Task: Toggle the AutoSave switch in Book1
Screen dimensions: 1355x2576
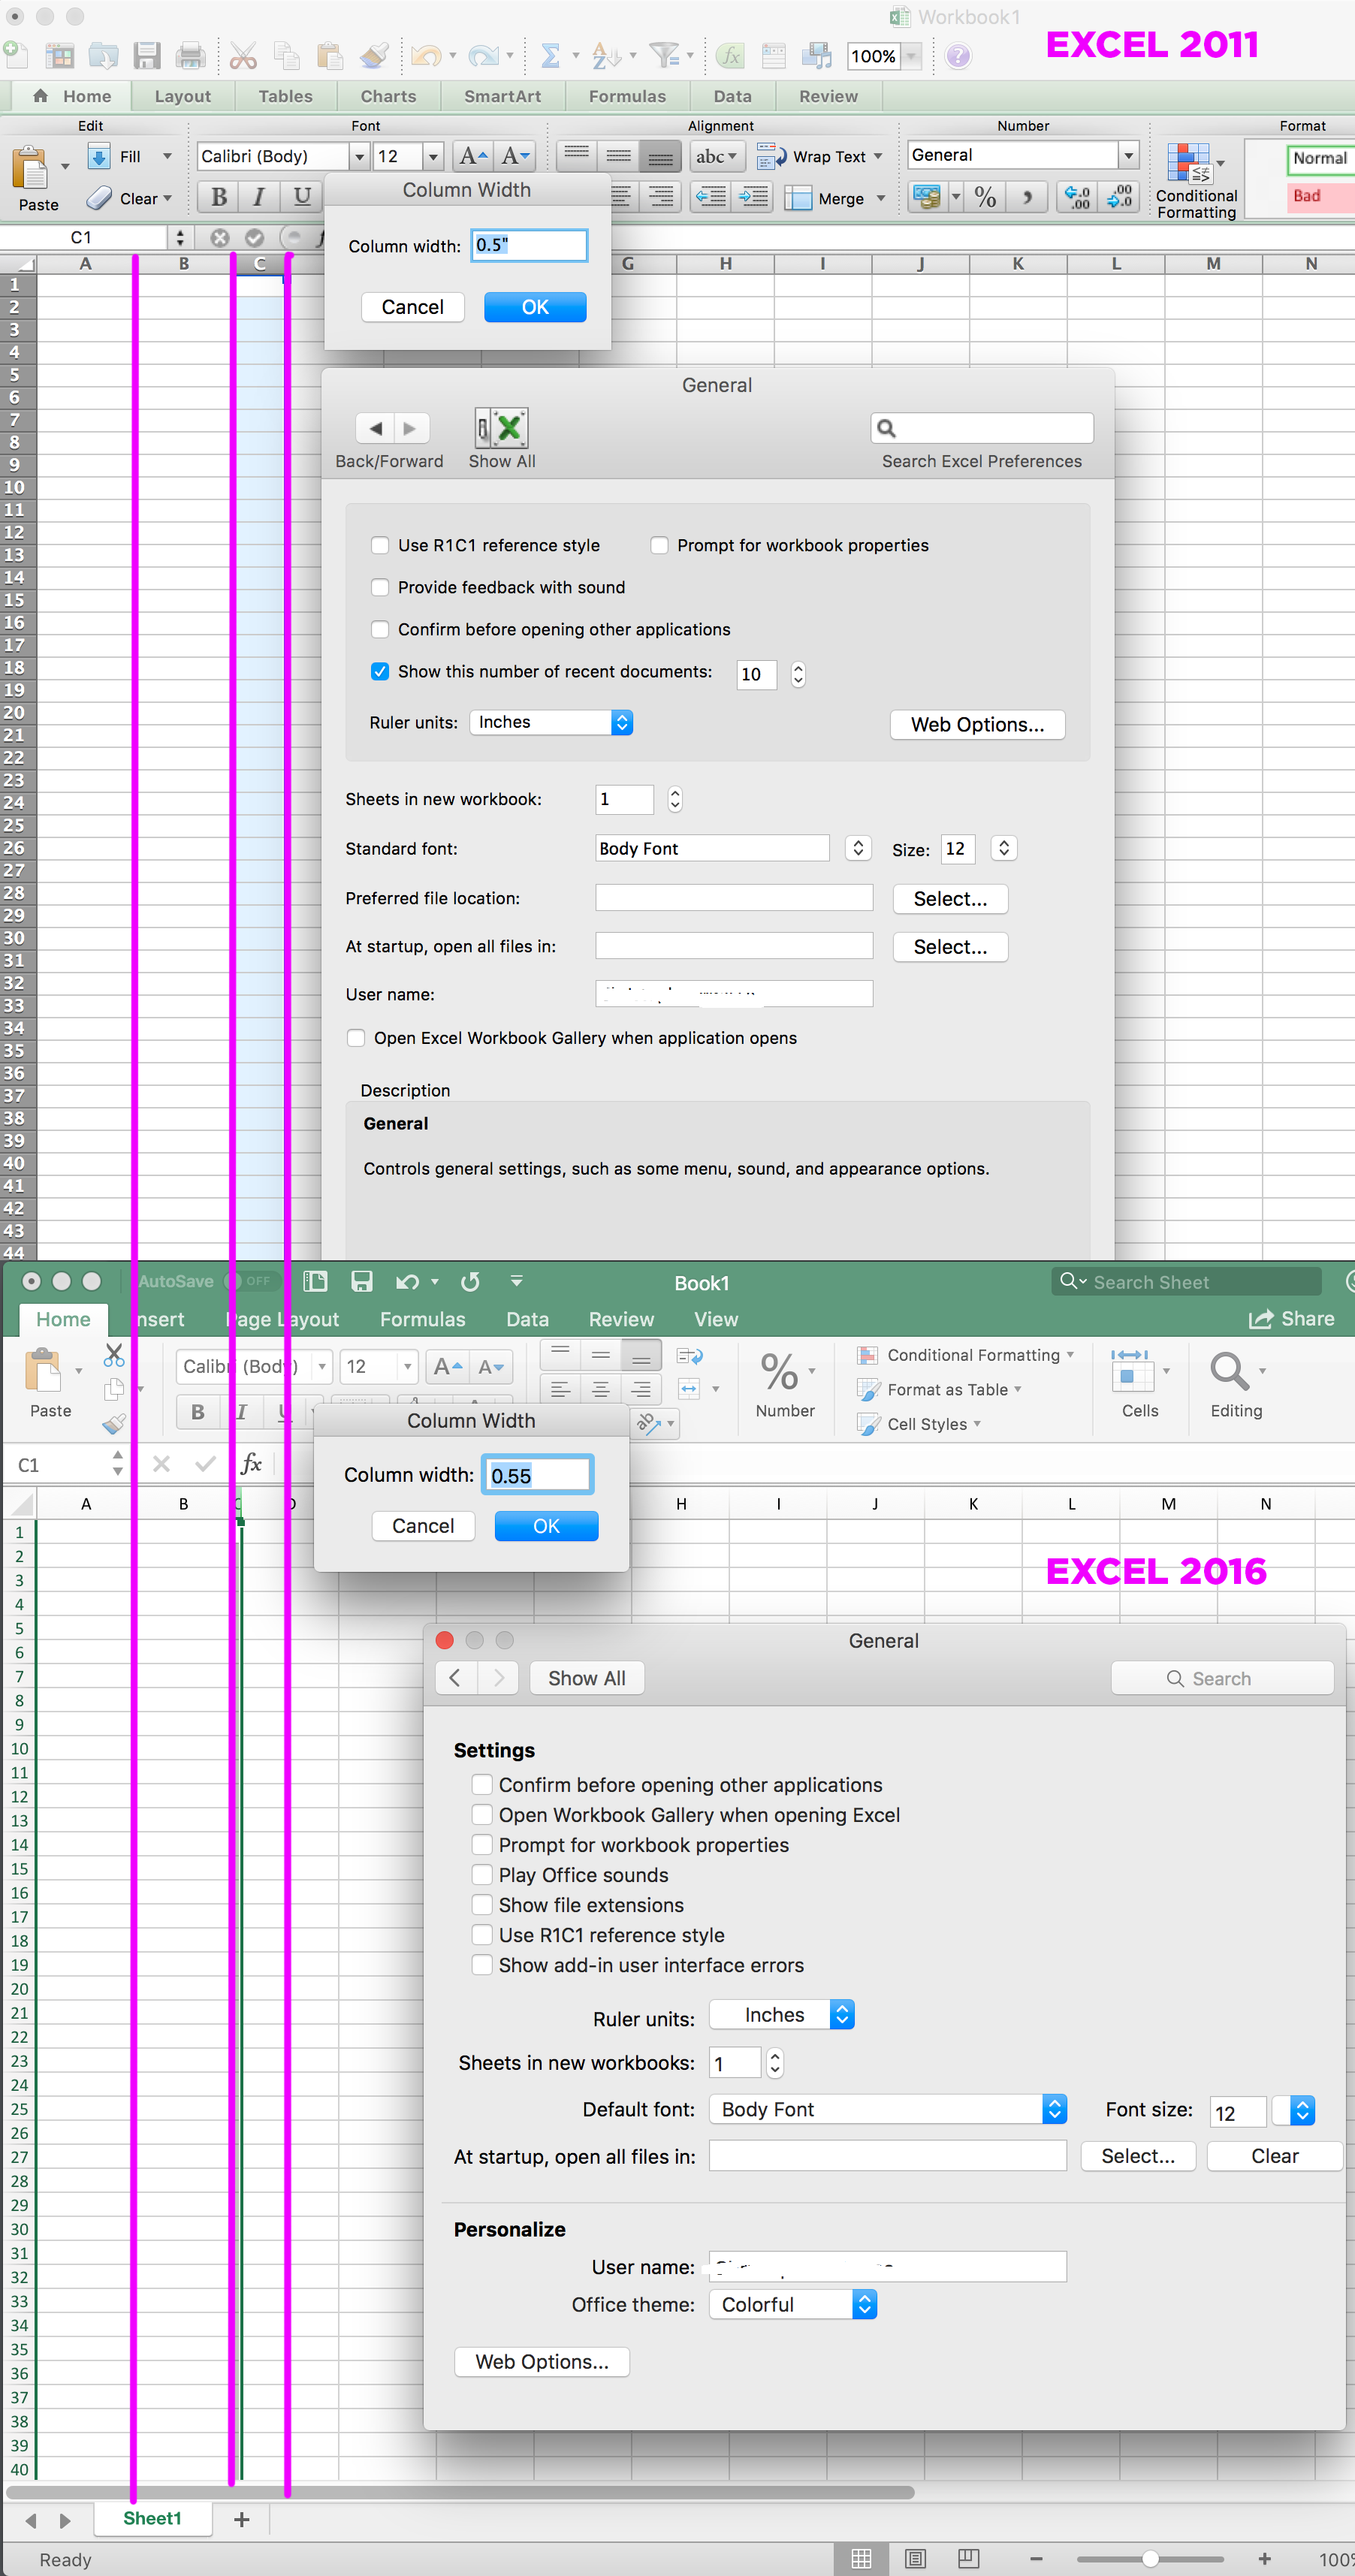Action: pos(251,1281)
